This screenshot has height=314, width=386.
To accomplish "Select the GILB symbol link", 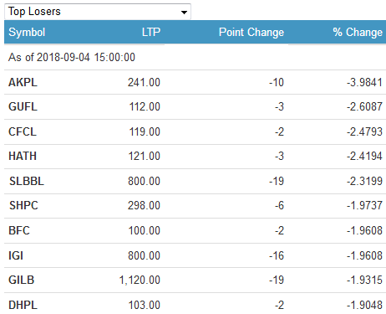I will [x=22, y=280].
